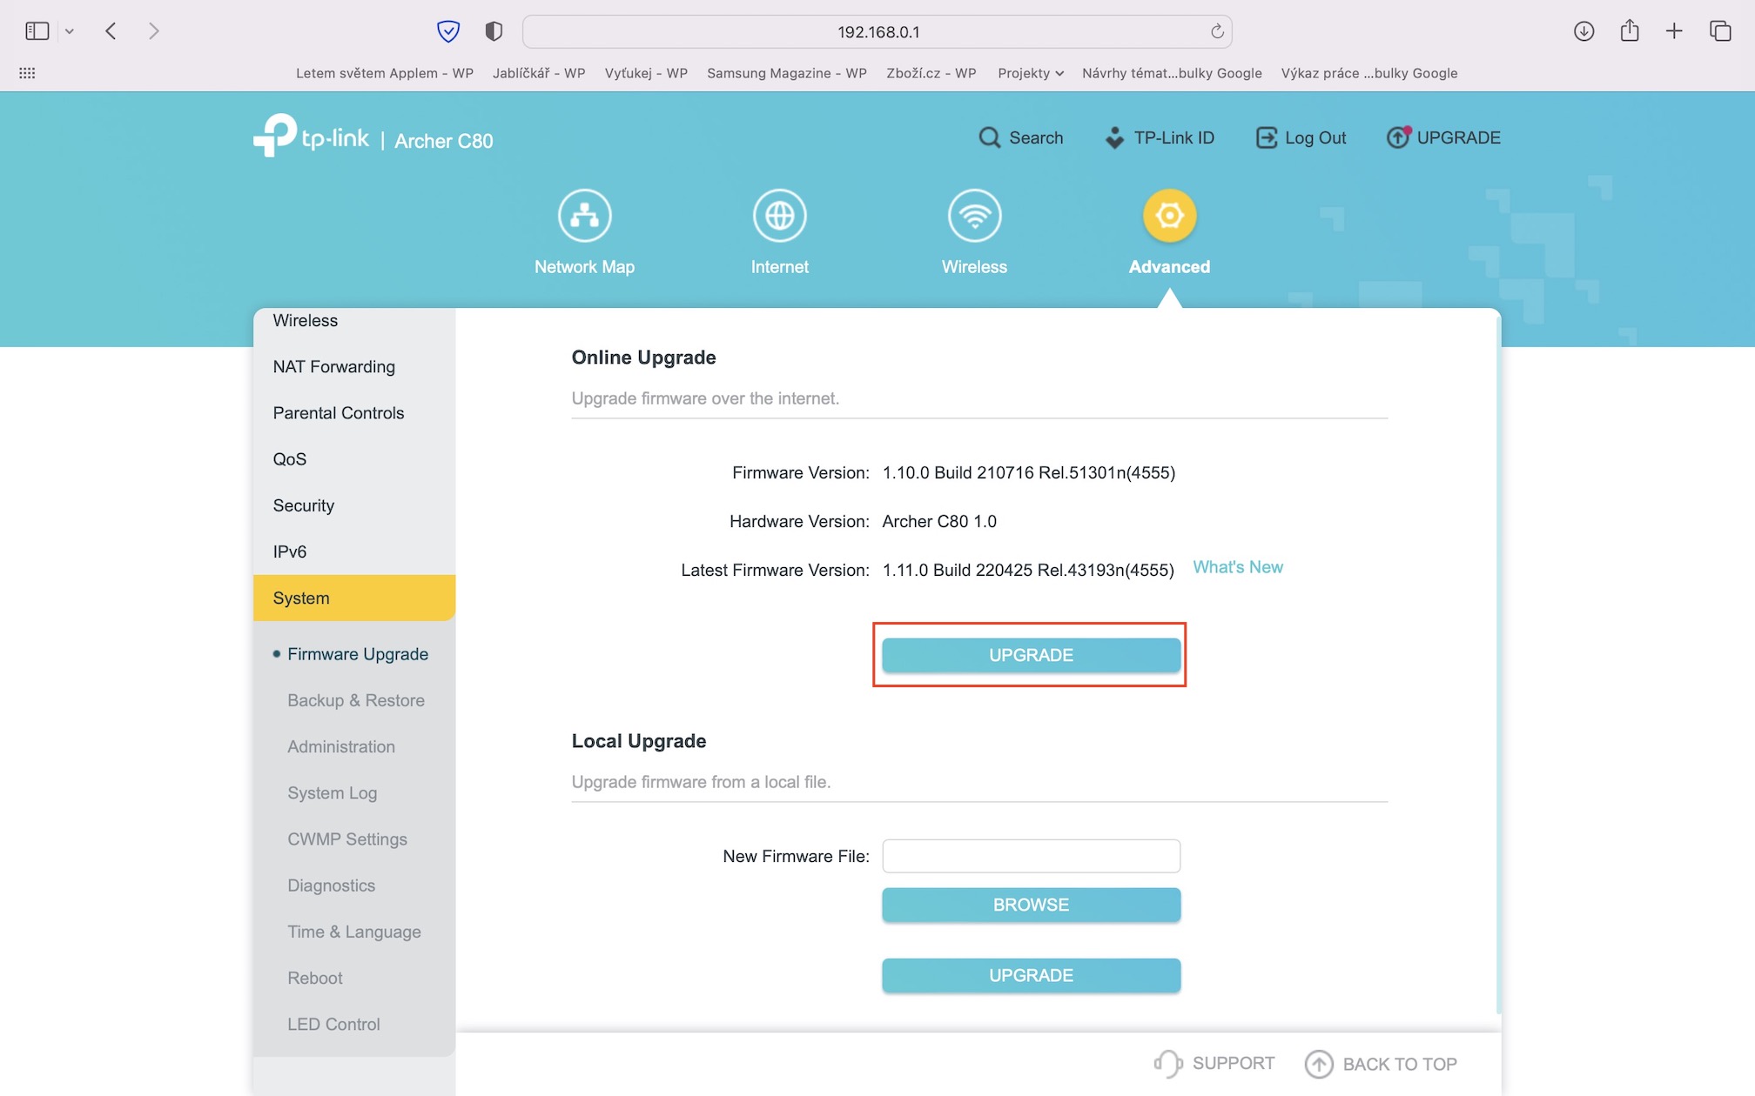Open the Wireless wifi icon
The height and width of the screenshot is (1096, 1755).
974,216
